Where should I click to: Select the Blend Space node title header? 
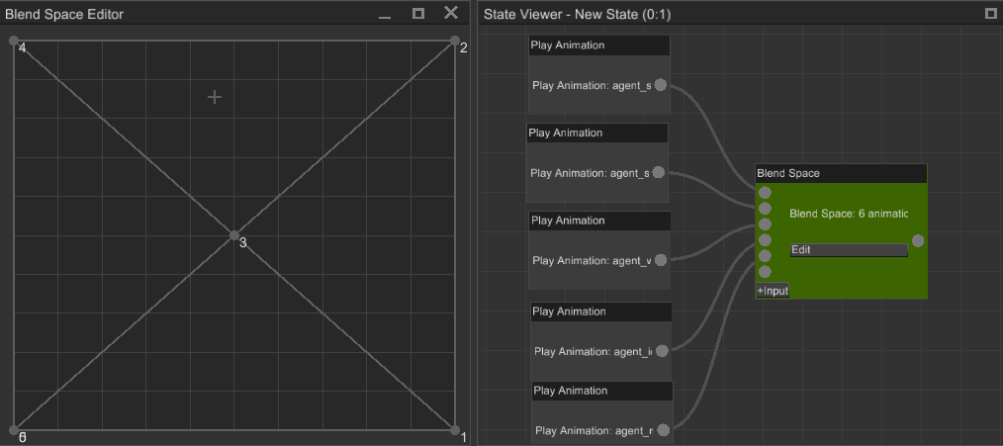(841, 173)
